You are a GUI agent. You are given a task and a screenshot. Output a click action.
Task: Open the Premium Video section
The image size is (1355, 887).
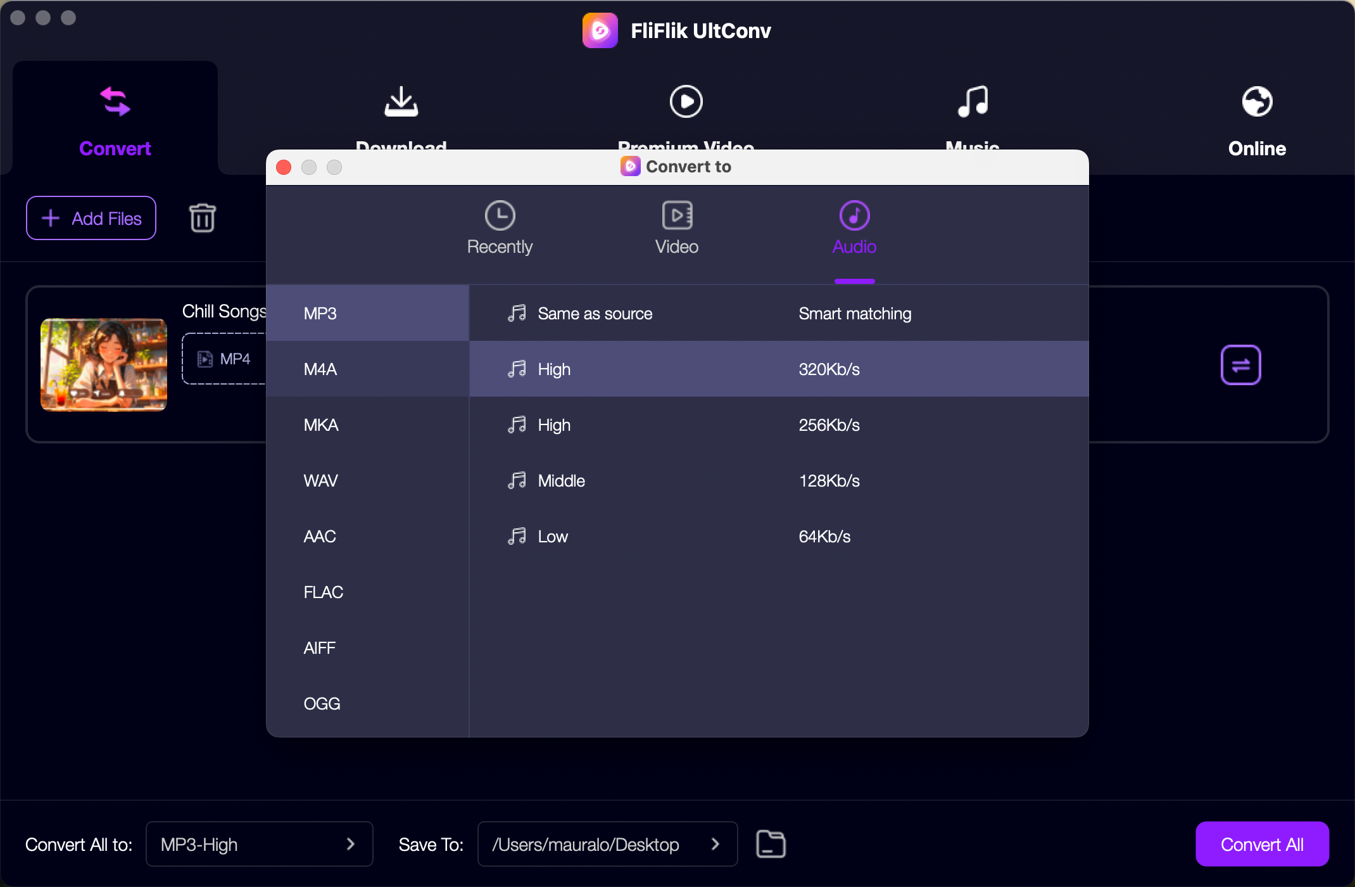pyautogui.click(x=685, y=114)
